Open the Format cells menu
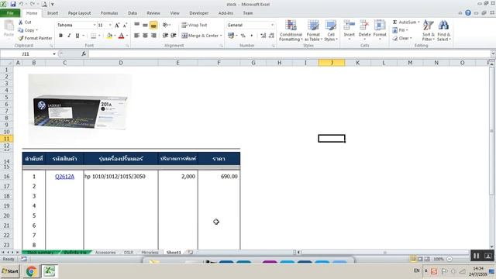The width and height of the screenshot is (496, 279). click(380, 29)
